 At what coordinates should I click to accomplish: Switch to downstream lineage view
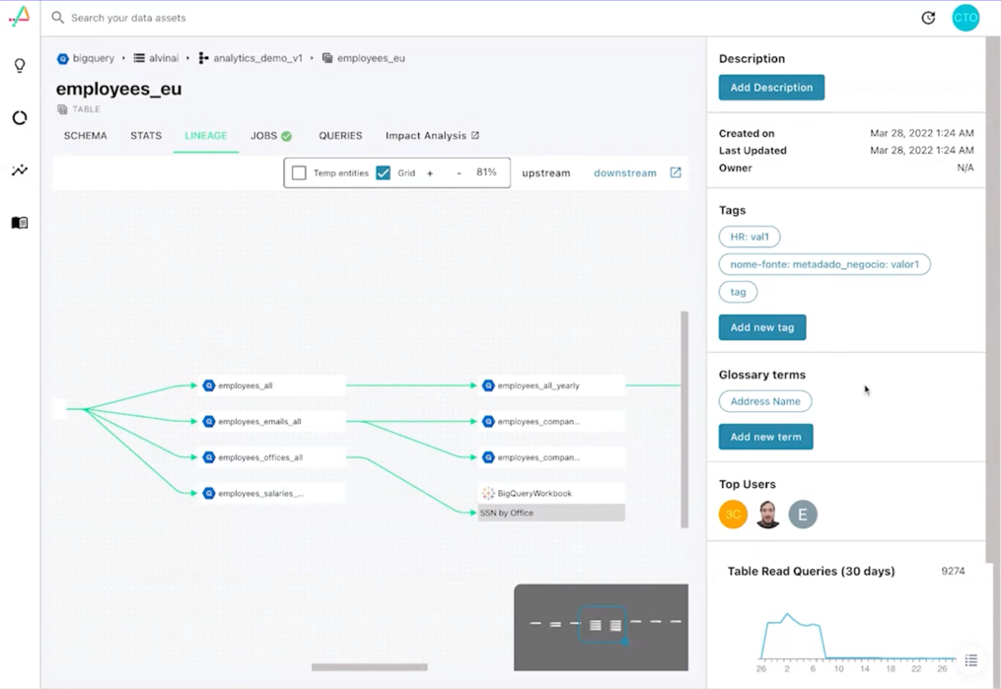(625, 172)
